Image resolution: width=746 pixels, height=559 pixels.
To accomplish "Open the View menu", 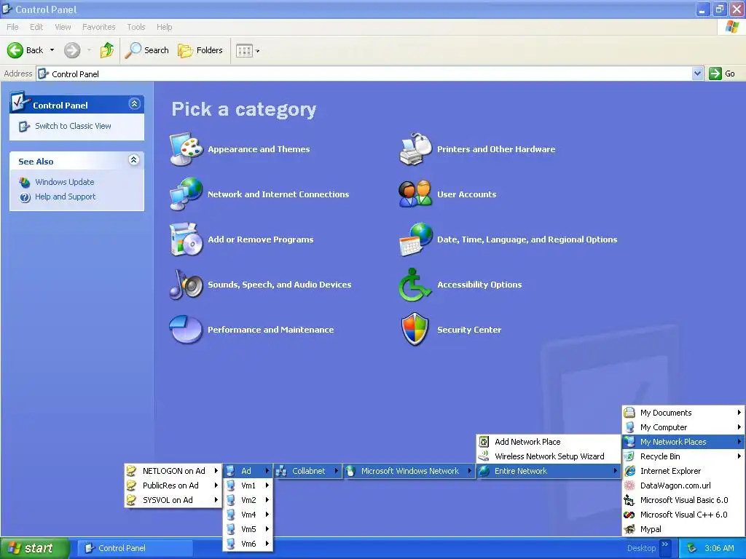I will tap(63, 27).
